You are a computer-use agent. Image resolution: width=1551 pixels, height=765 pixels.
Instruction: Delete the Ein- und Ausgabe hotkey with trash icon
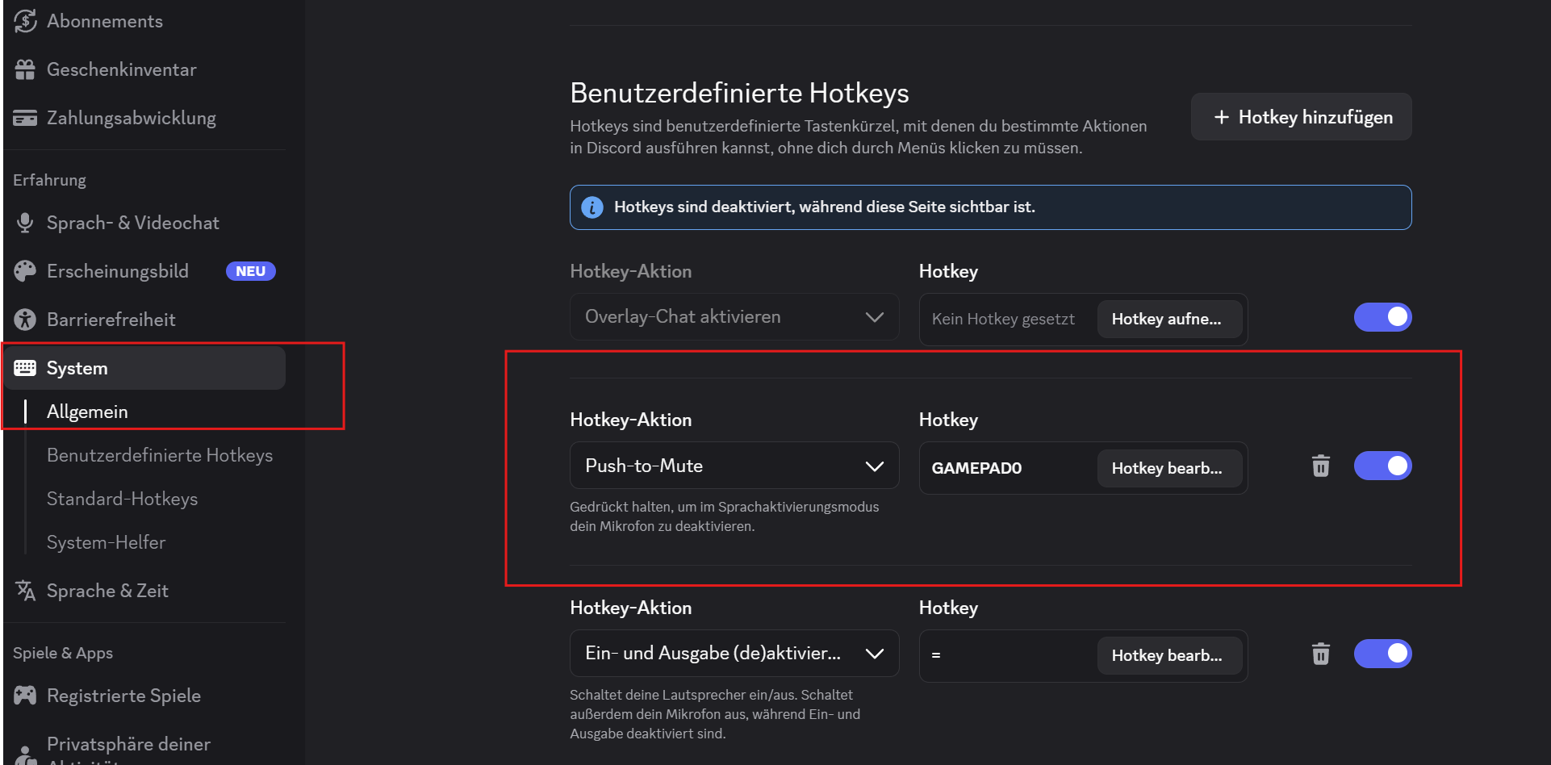pyautogui.click(x=1321, y=654)
